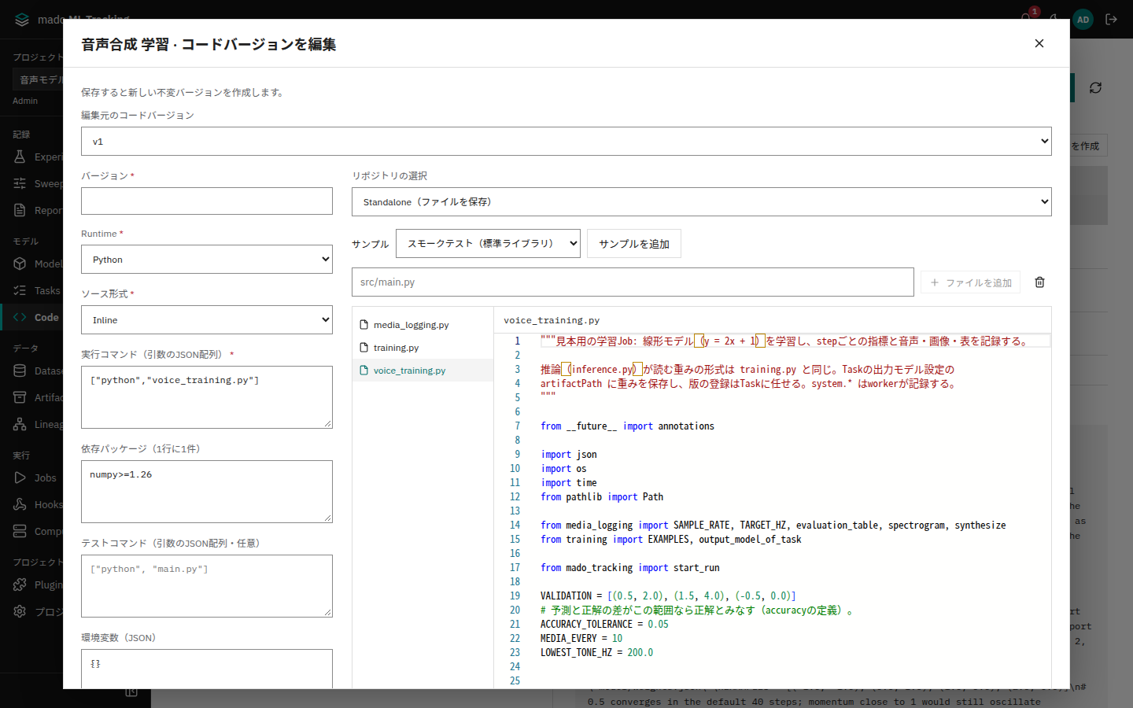Screen dimensions: 1133x708
Task: Click the src/main.py file path field
Action: [633, 282]
